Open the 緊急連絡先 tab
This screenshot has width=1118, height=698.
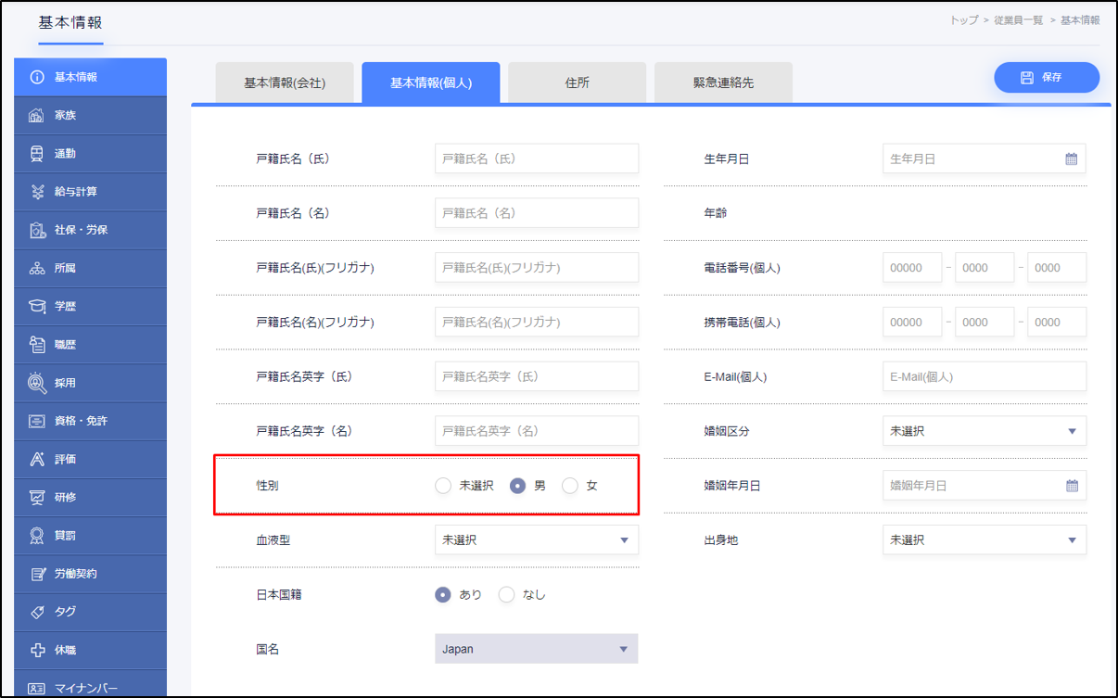(x=723, y=82)
